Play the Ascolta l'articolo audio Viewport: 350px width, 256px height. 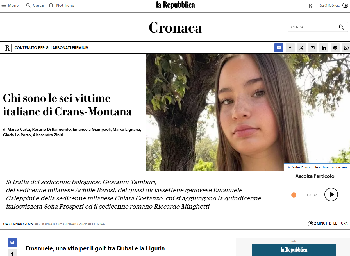(331, 194)
